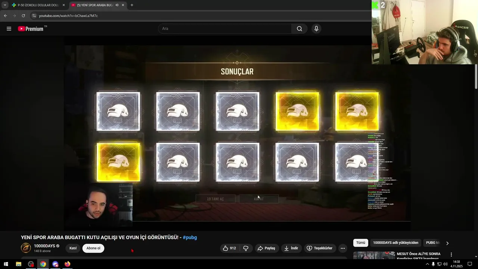Open the tab search dropdown

4,5
